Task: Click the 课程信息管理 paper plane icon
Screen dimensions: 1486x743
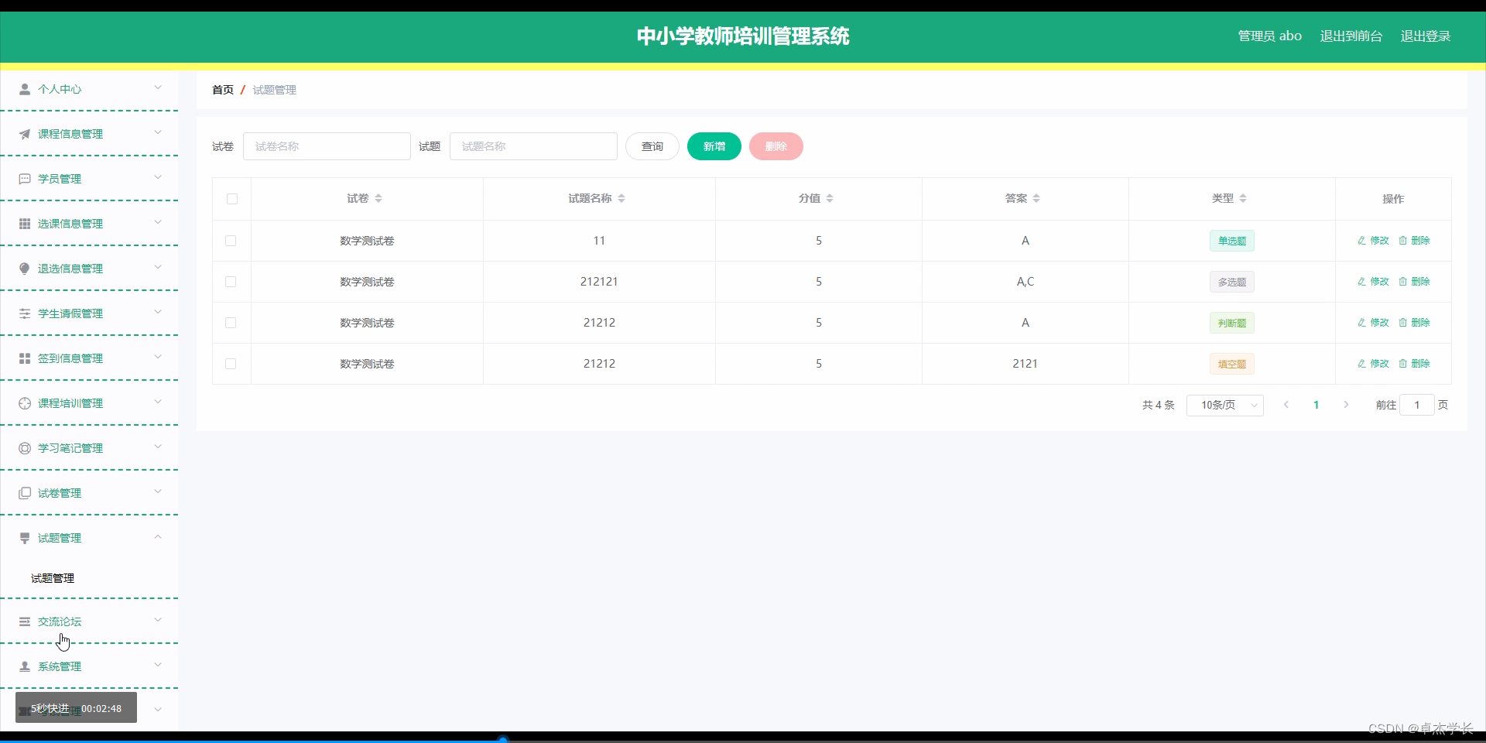Action: (x=24, y=132)
